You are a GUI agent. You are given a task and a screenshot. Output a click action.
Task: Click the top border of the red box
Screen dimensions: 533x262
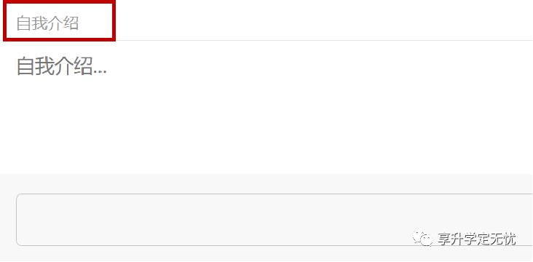pos(59,1)
